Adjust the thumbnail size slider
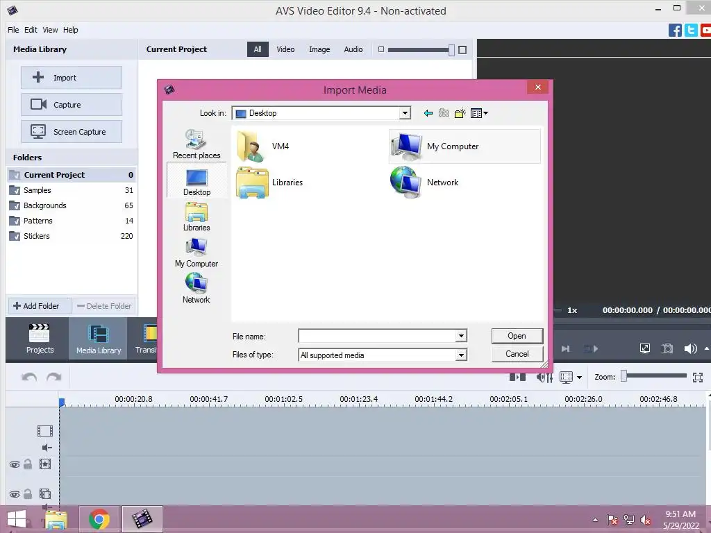This screenshot has height=533, width=711. (x=451, y=50)
